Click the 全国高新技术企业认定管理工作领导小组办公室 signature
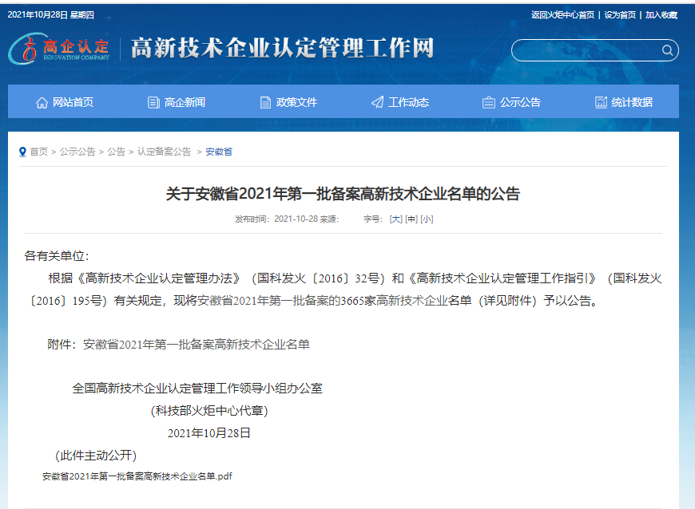The image size is (695, 509). click(x=197, y=389)
